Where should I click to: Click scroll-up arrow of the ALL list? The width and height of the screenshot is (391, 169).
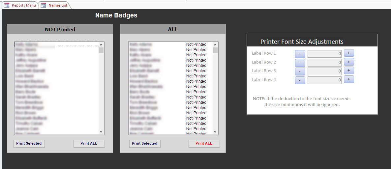coord(215,45)
